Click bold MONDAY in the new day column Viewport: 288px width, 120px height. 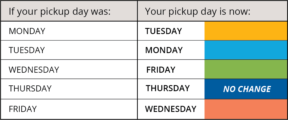tap(164, 50)
